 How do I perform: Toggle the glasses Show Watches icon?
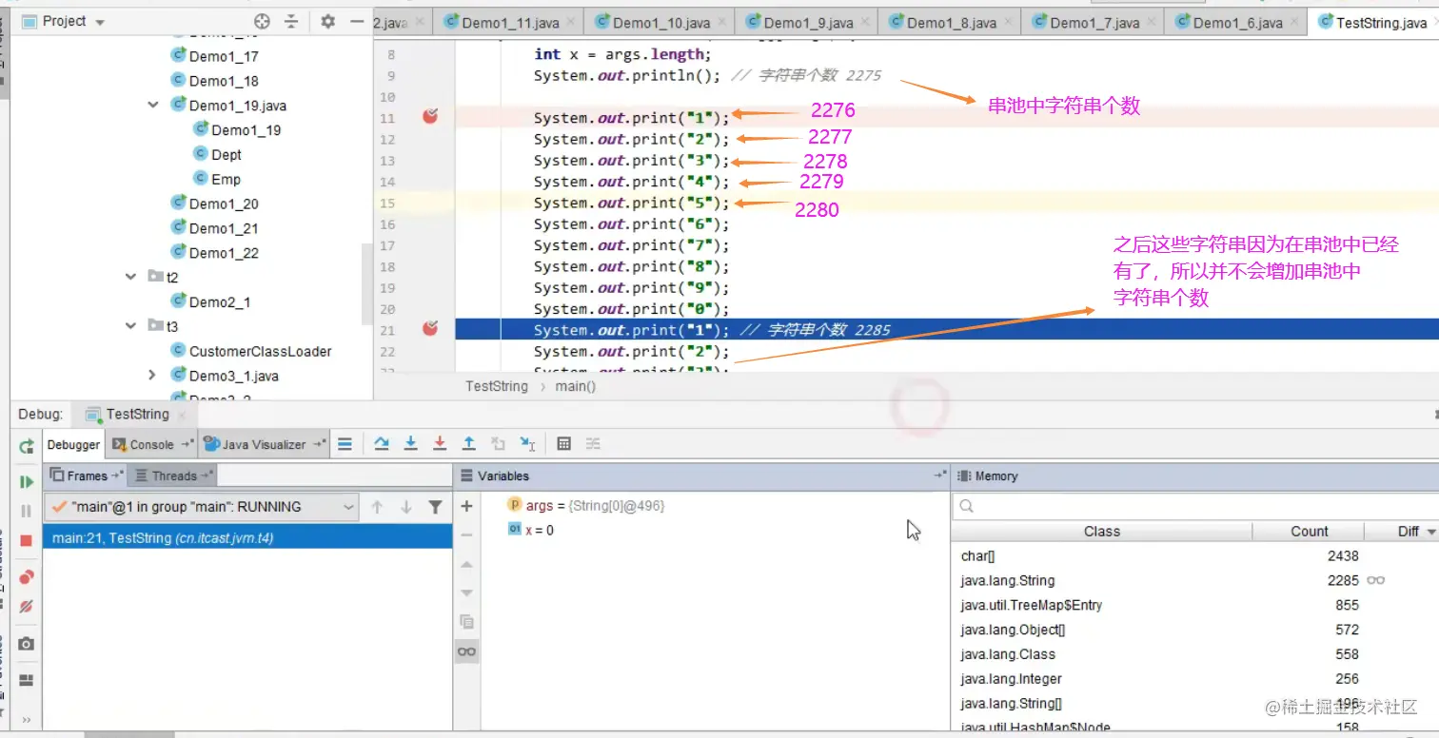(x=466, y=651)
